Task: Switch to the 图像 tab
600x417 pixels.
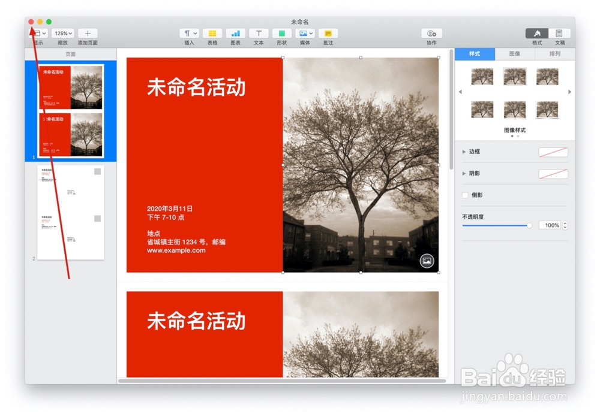Action: pos(514,54)
